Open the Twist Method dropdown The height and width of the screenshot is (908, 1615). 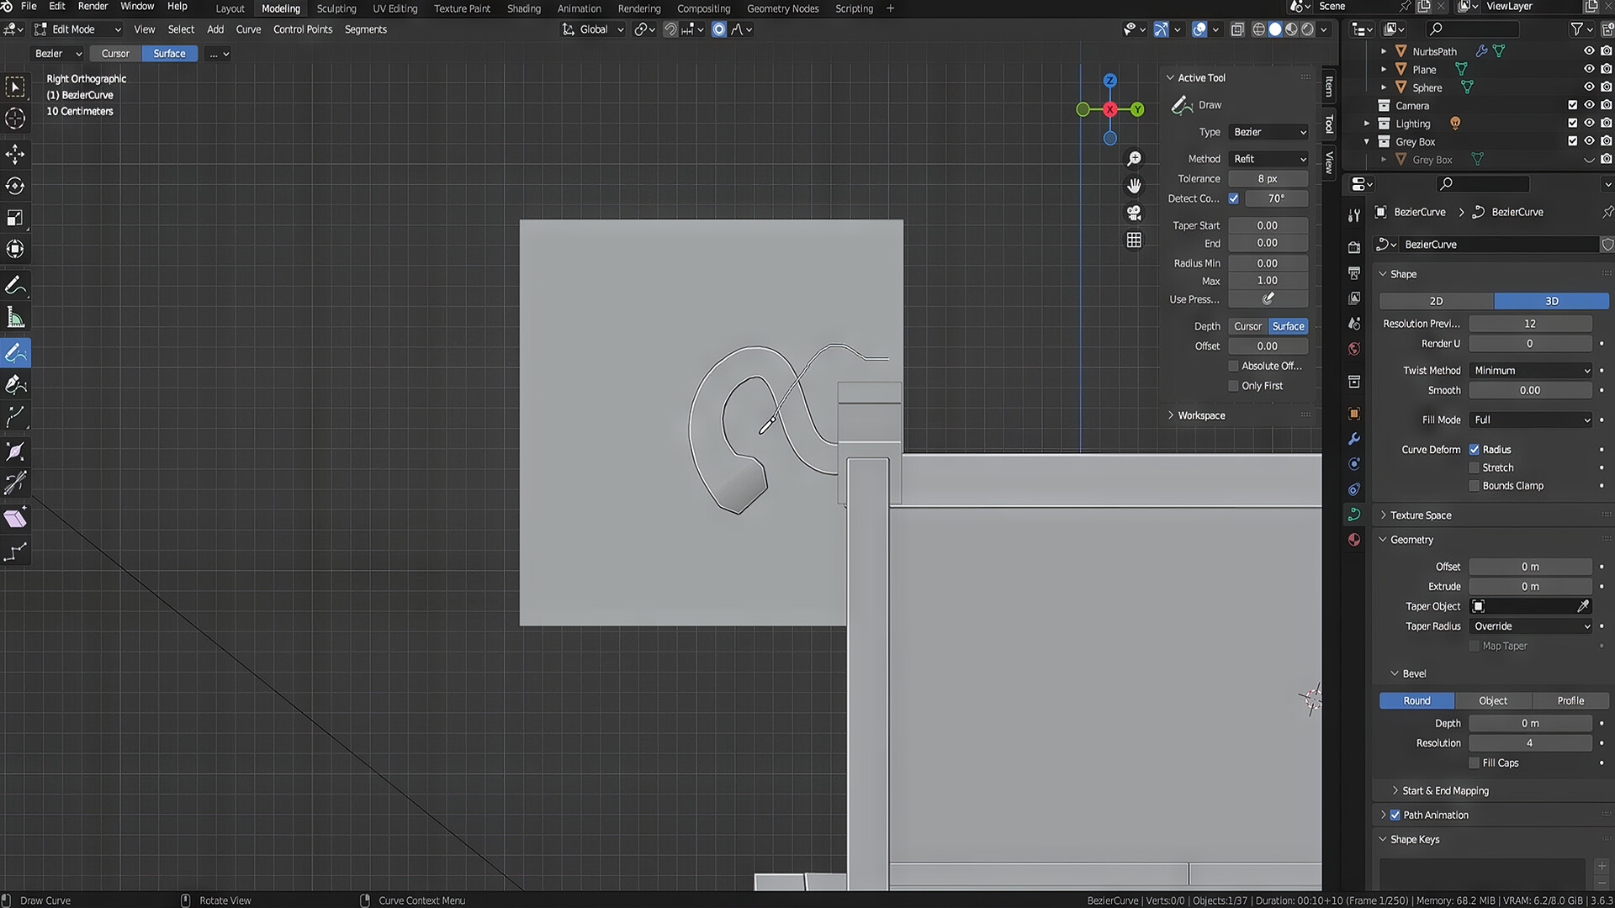click(1530, 370)
